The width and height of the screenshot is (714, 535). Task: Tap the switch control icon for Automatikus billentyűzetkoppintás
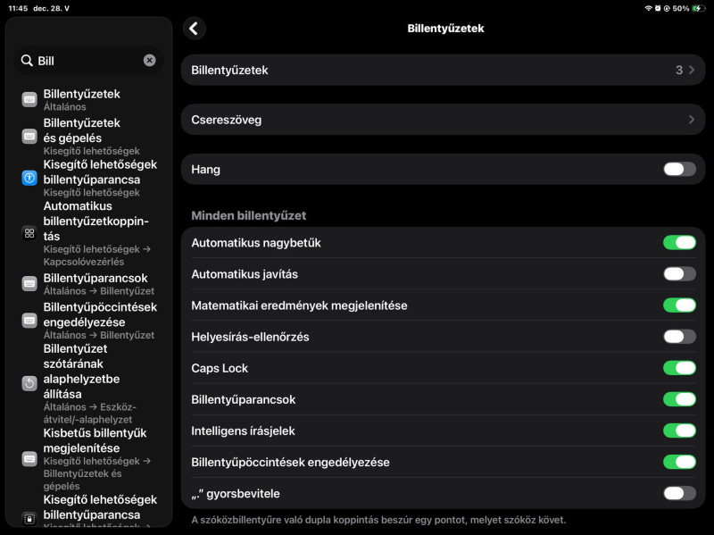click(29, 233)
